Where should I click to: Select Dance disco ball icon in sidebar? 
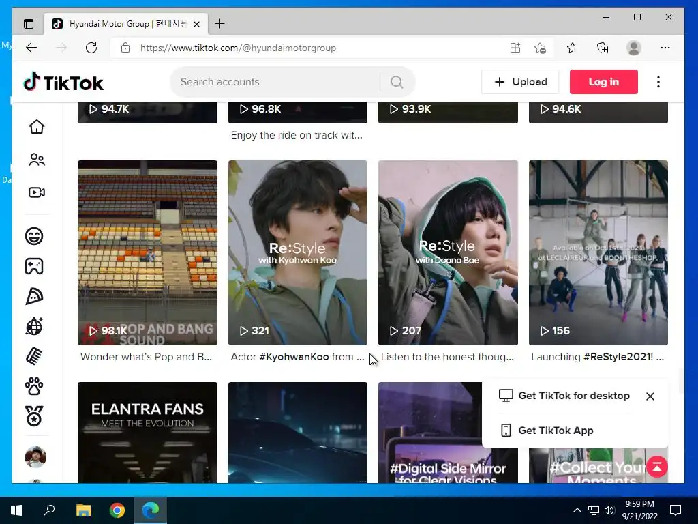click(x=34, y=326)
